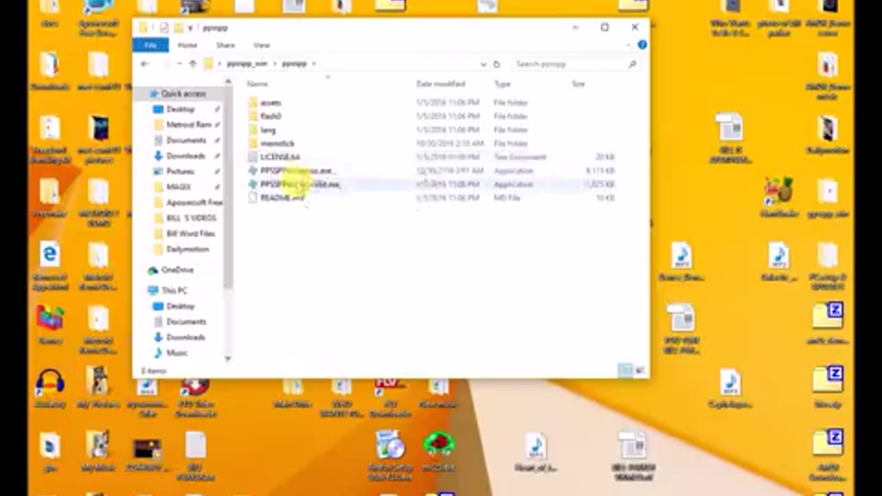The height and width of the screenshot is (496, 882).
Task: Expand the ribbon with the chevron
Action: (628, 45)
